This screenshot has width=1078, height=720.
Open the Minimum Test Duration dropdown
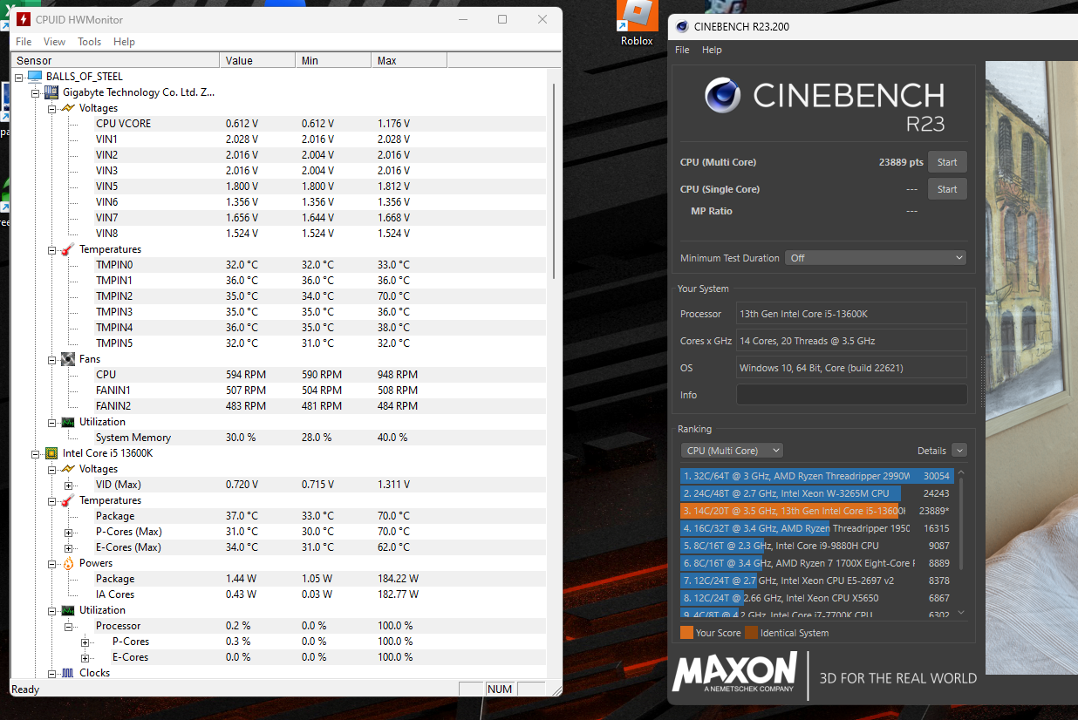tap(876, 258)
